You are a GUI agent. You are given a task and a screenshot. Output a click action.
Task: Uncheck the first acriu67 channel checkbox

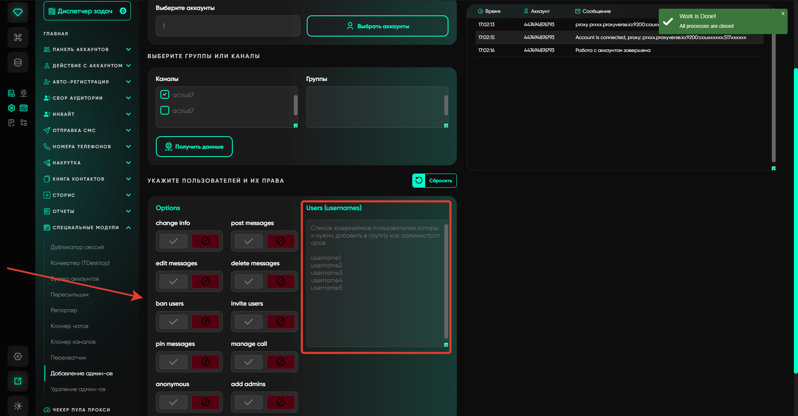tap(165, 95)
